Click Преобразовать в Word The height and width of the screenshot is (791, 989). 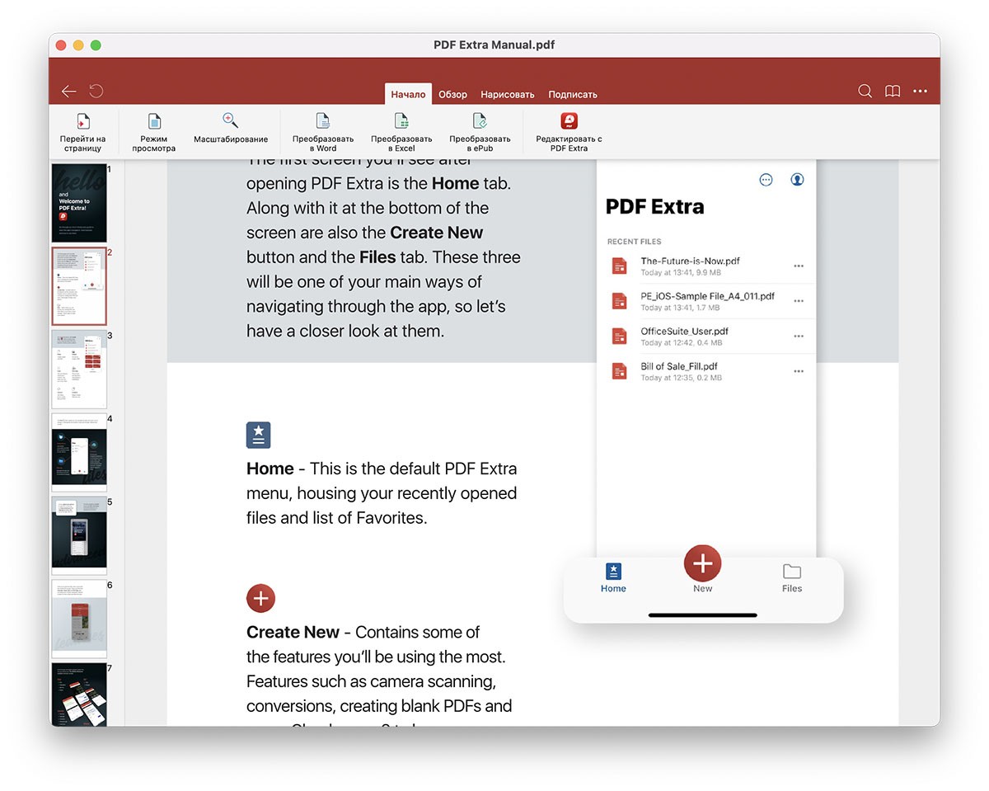coord(323,133)
